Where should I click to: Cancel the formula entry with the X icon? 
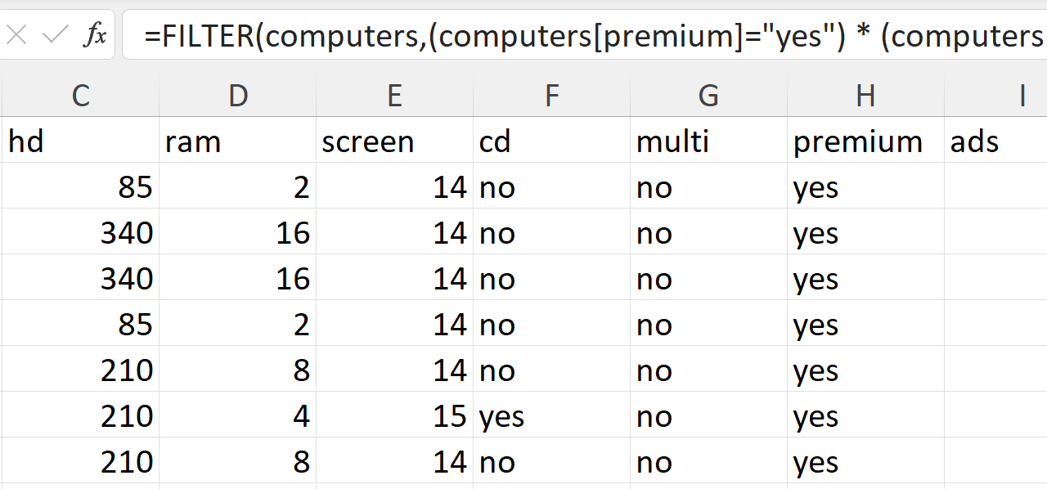tap(16, 35)
